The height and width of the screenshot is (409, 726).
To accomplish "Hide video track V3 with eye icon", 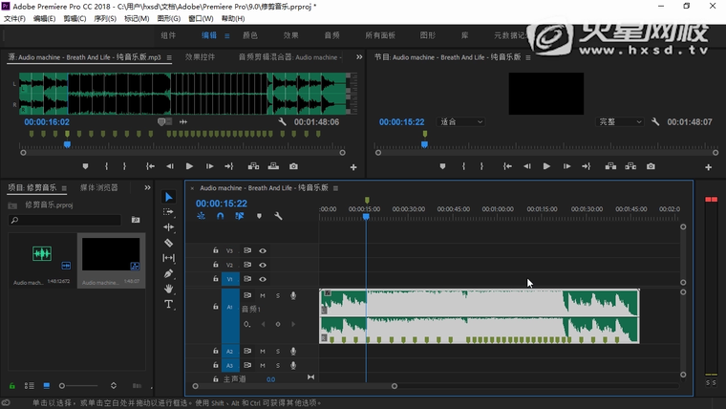I will (263, 250).
